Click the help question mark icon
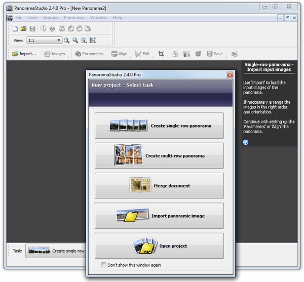 [52, 29]
